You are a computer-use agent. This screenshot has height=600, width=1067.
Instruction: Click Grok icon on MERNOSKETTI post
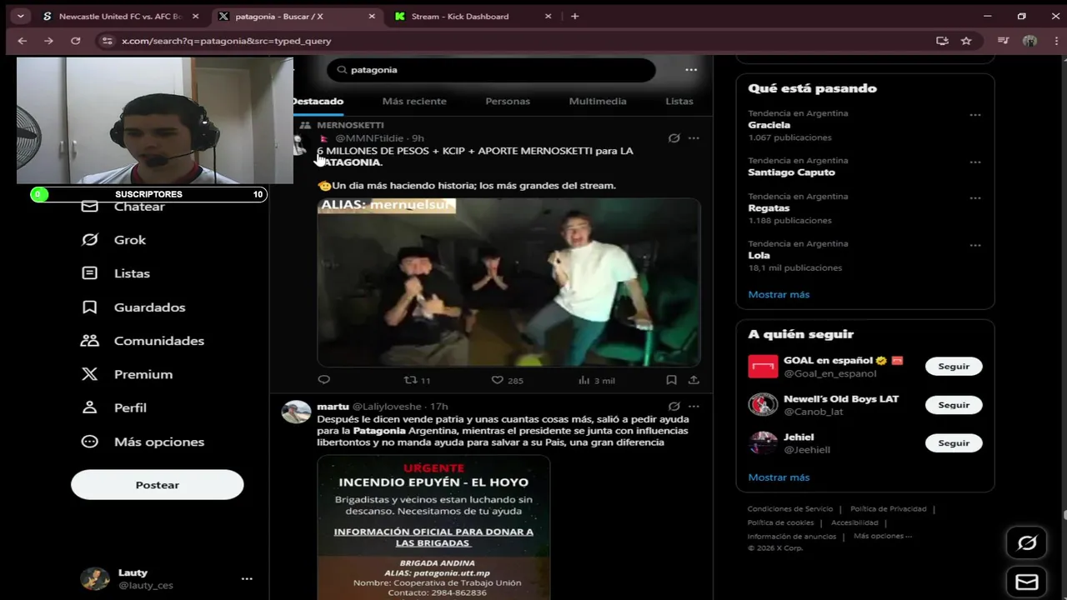pyautogui.click(x=674, y=138)
